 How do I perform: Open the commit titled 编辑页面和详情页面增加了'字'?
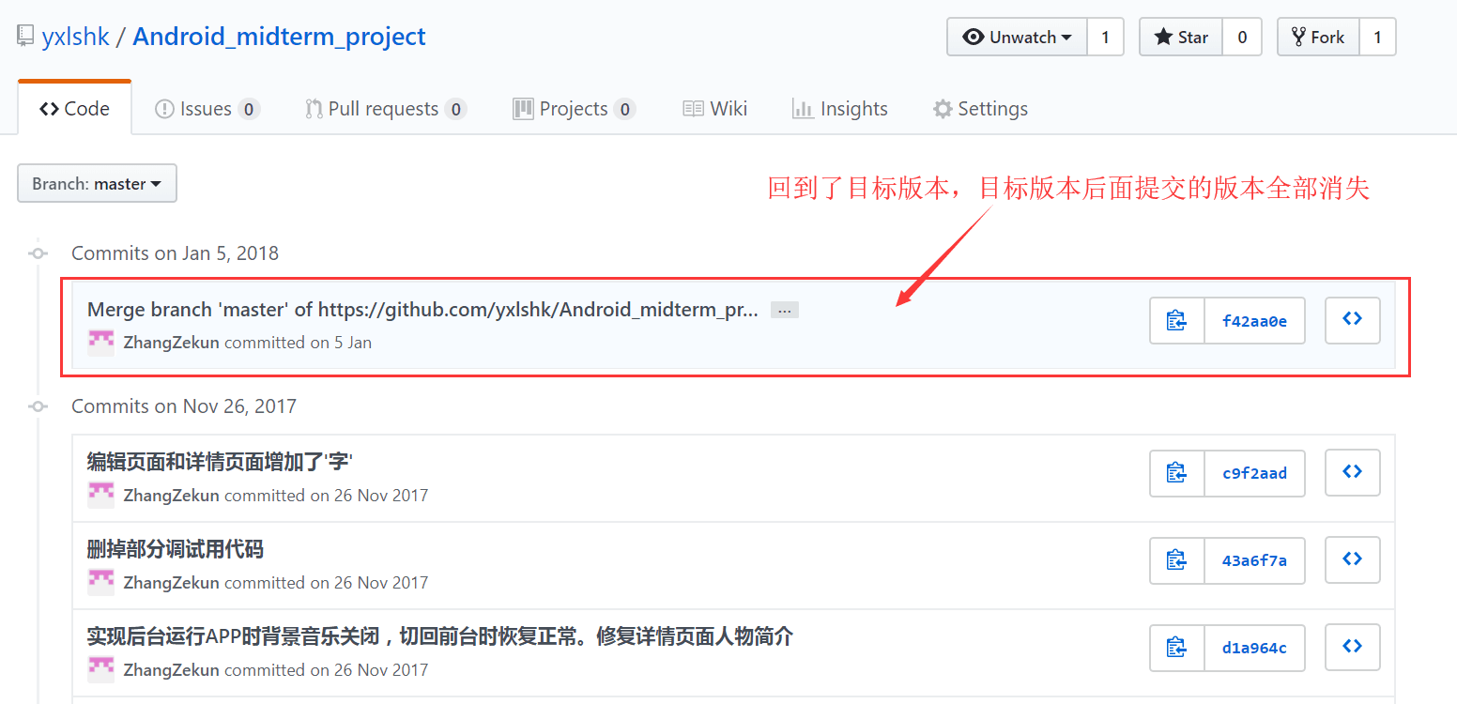(x=220, y=462)
